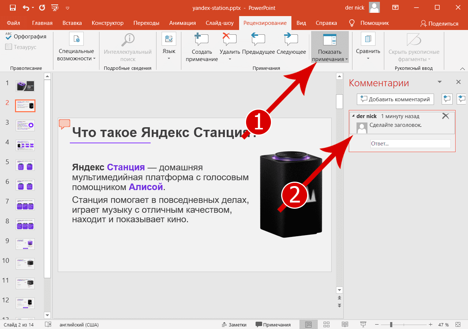
Task: Collapse der nick comment thread triangle
Action: pos(353,116)
